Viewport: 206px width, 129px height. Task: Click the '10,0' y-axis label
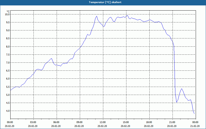pyautogui.click(x=7, y=14)
